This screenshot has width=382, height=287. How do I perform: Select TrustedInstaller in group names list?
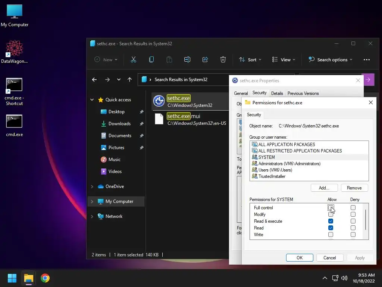coord(309,176)
